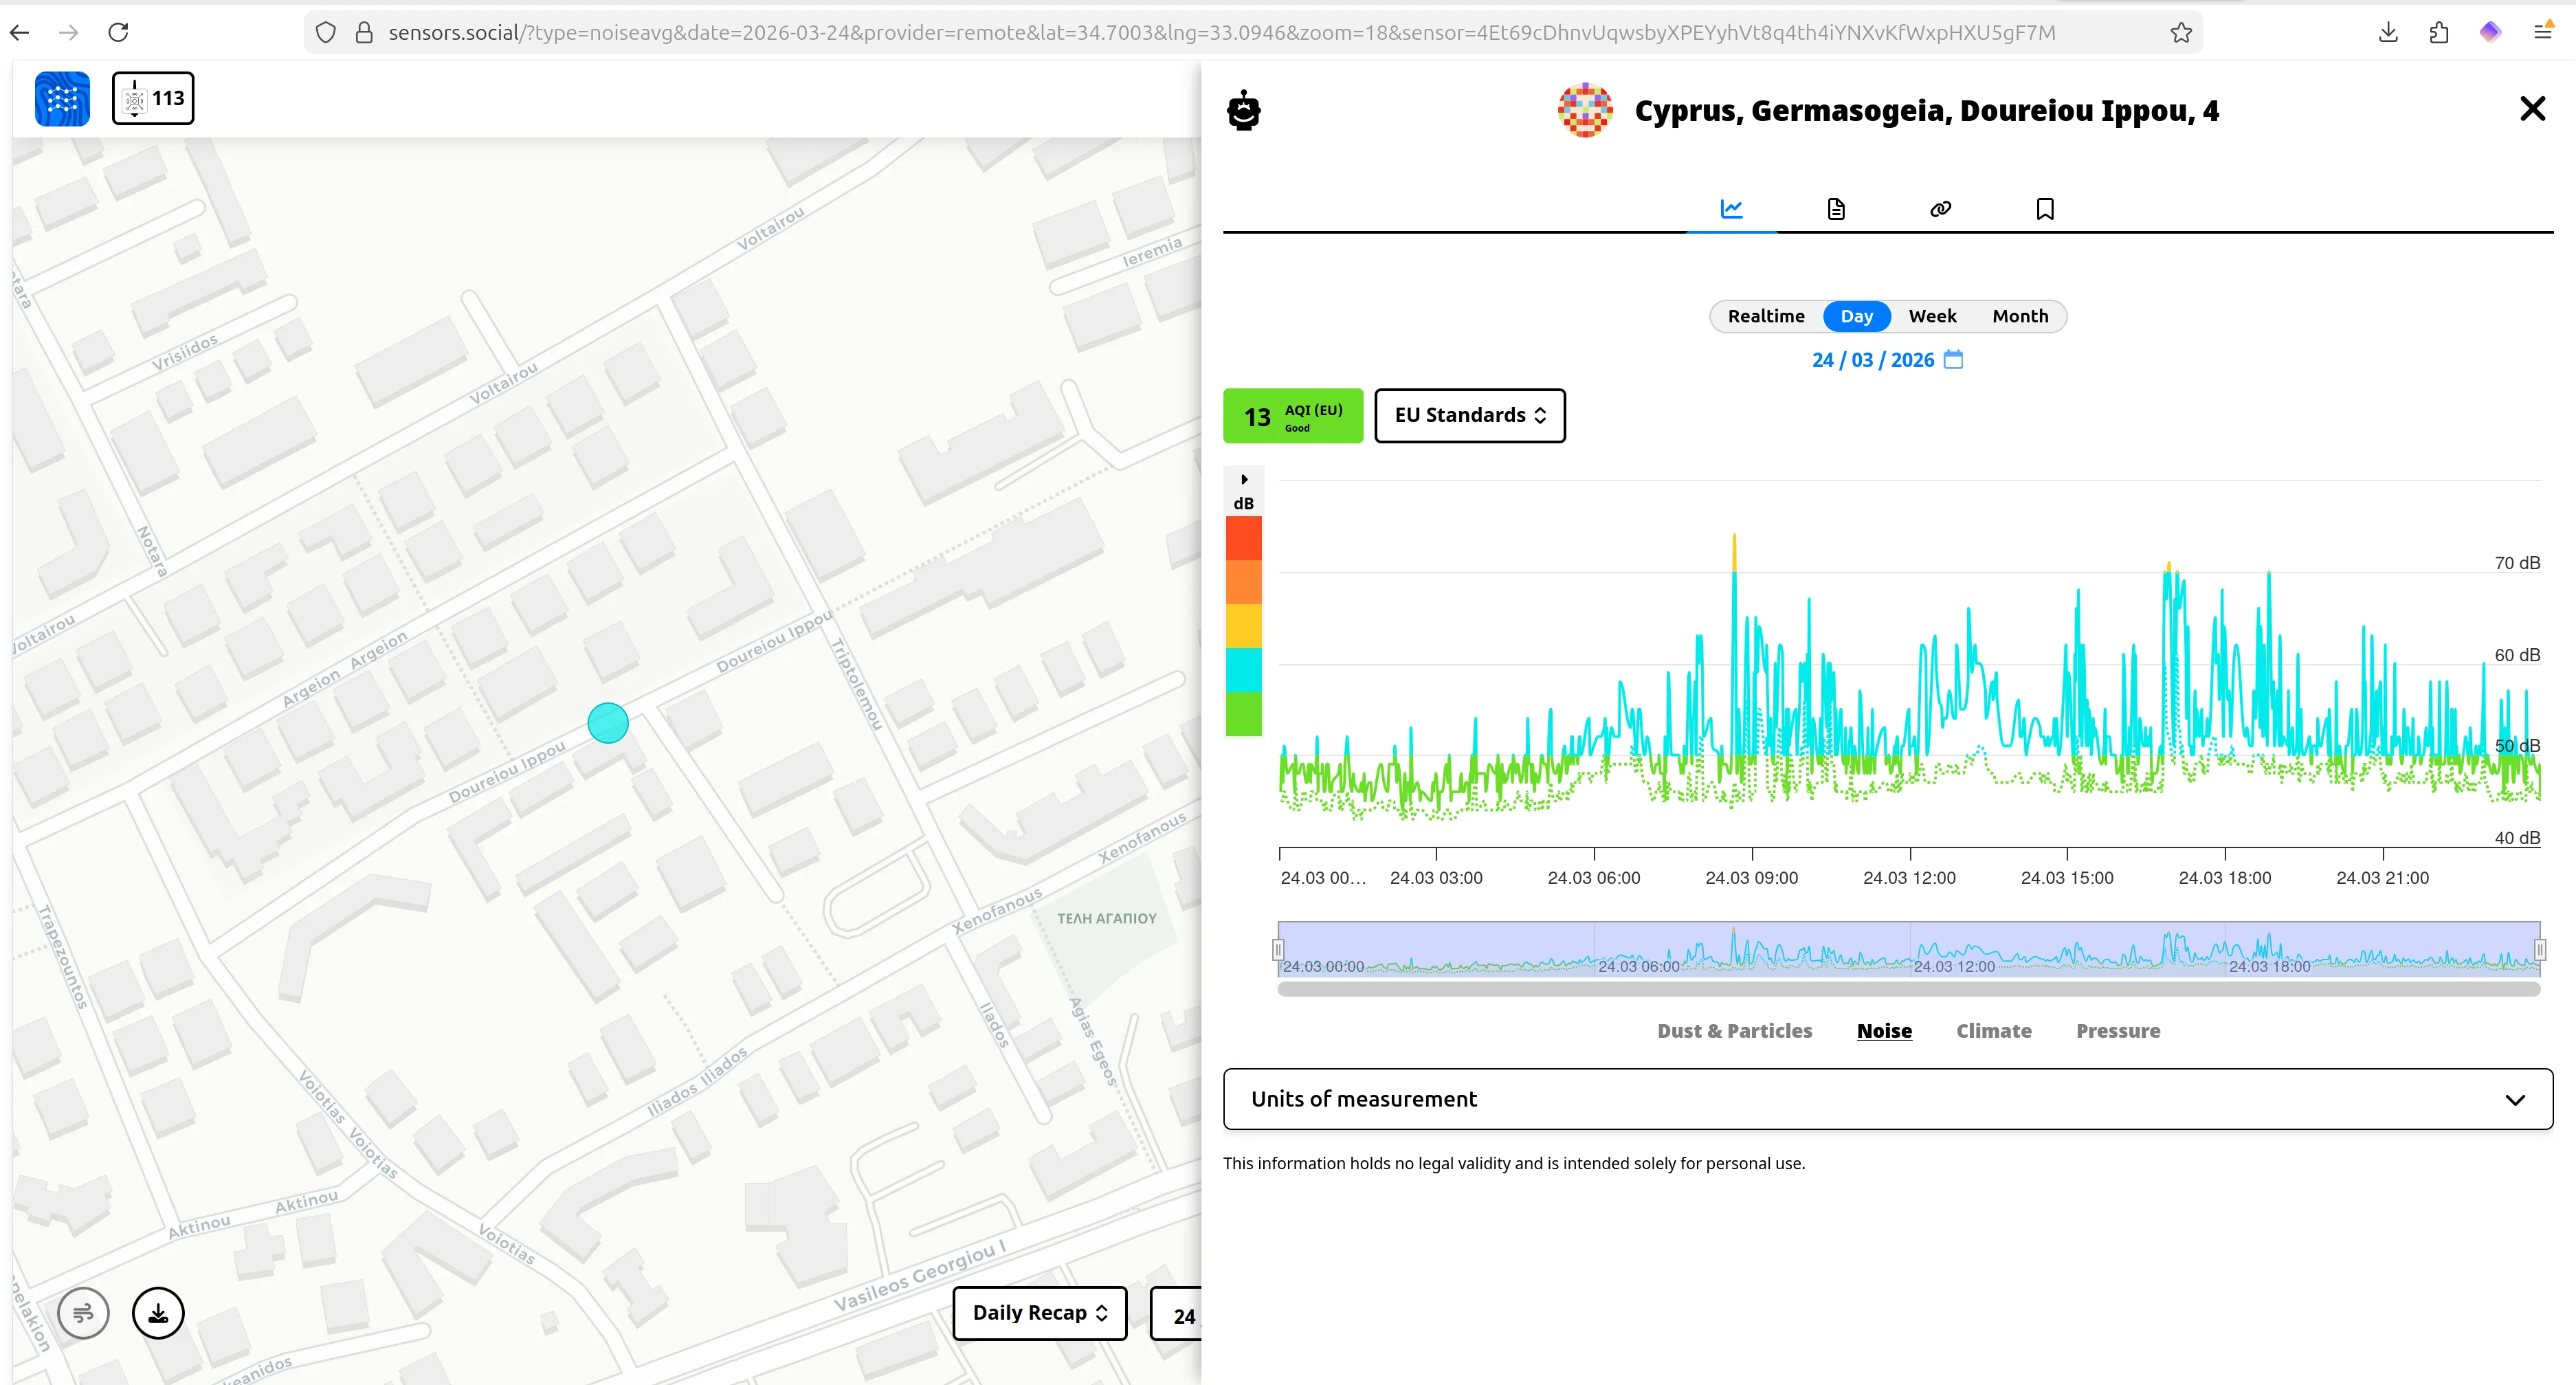The image size is (2576, 1385).
Task: Open the Dust & Particles tab
Action: 1734,1031
